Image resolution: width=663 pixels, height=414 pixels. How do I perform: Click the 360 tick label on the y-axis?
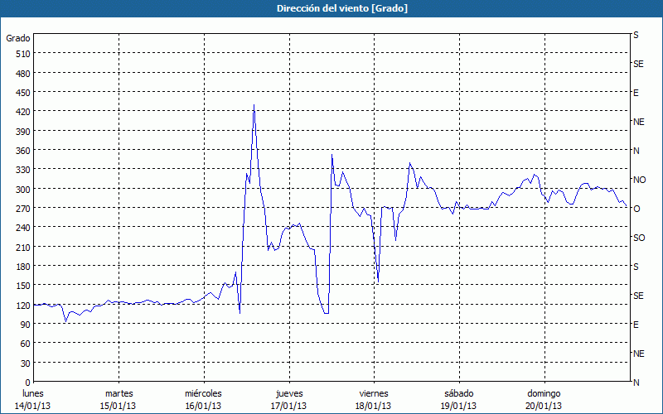(22, 151)
